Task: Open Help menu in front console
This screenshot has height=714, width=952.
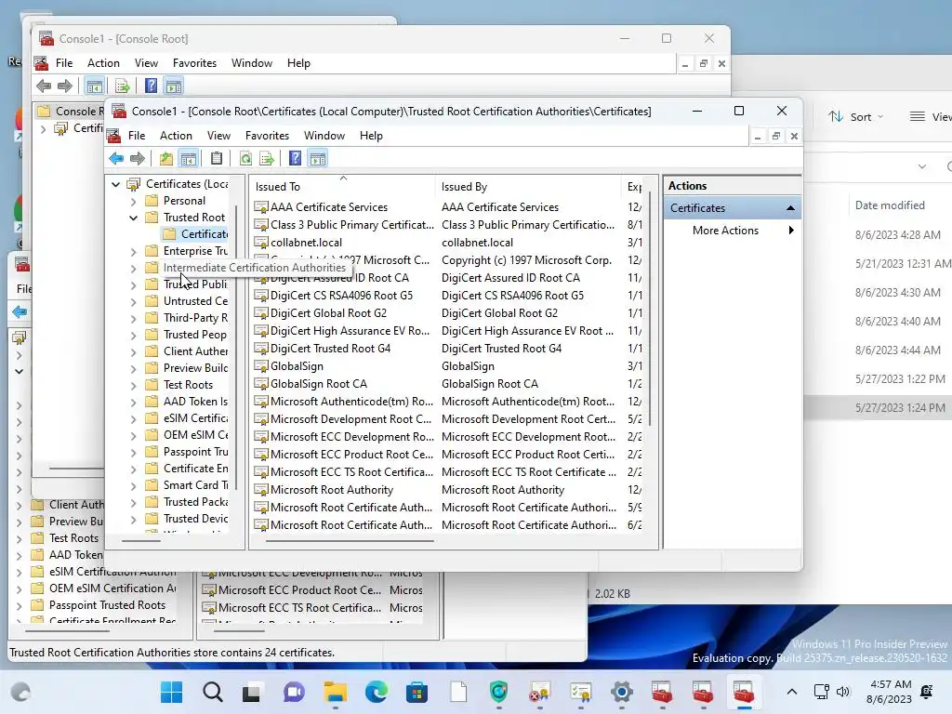Action: tap(371, 136)
